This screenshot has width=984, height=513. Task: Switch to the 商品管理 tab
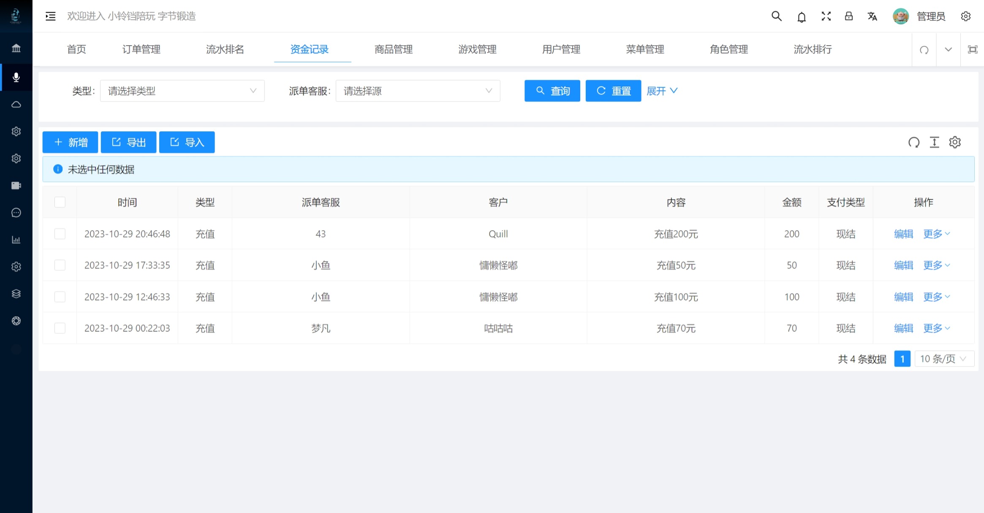click(x=394, y=49)
